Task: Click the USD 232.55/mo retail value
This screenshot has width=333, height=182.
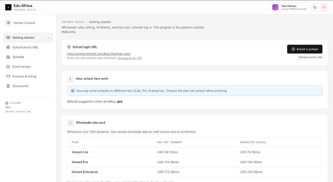Action: tap(251, 172)
